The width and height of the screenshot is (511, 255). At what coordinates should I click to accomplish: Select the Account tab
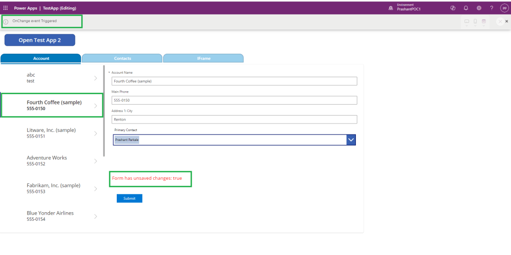point(41,58)
